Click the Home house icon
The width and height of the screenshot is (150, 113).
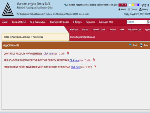tap(119, 10)
